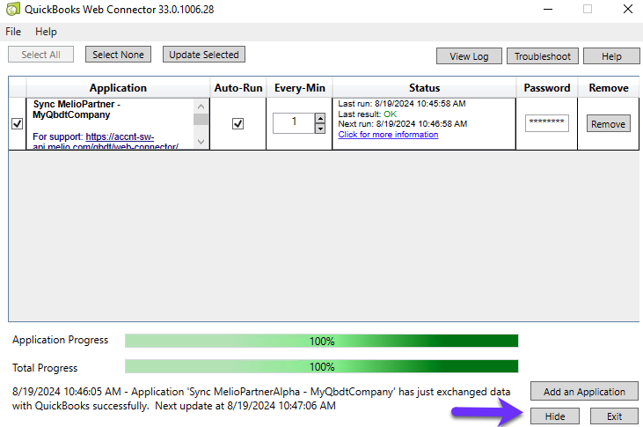Untick the Sync MelioPartner row selection checkbox
Image resolution: width=643 pixels, height=427 pixels.
coord(18,123)
